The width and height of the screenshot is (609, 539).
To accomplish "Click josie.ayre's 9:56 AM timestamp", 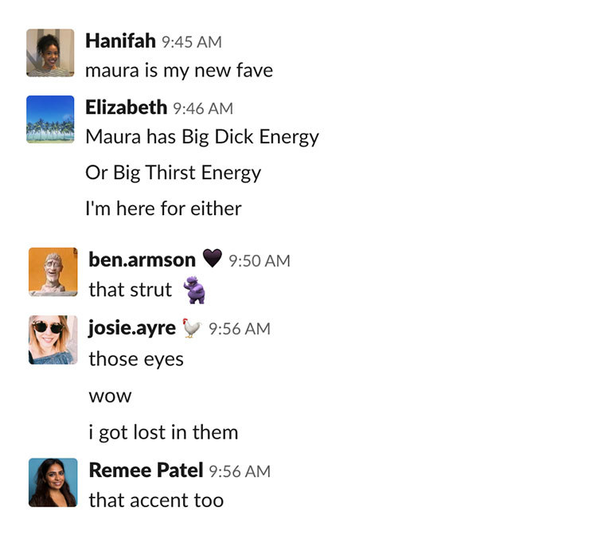I will (240, 329).
